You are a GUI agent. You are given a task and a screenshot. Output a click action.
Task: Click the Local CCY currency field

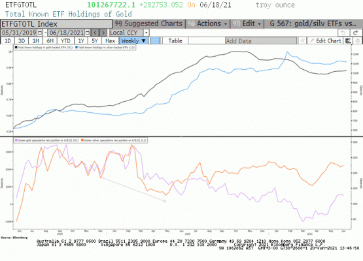pyautogui.click(x=126, y=33)
